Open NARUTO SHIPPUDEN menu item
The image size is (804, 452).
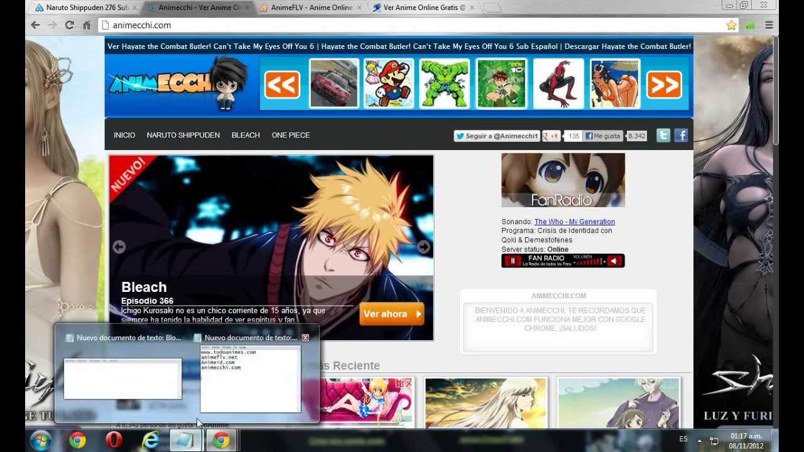click(x=183, y=135)
